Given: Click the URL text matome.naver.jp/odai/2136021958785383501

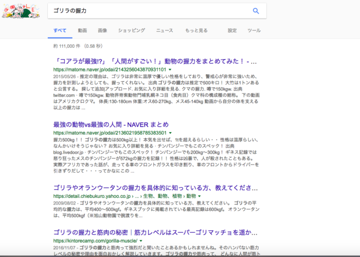Looking at the screenshot, I should pyautogui.click(x=110, y=133).
